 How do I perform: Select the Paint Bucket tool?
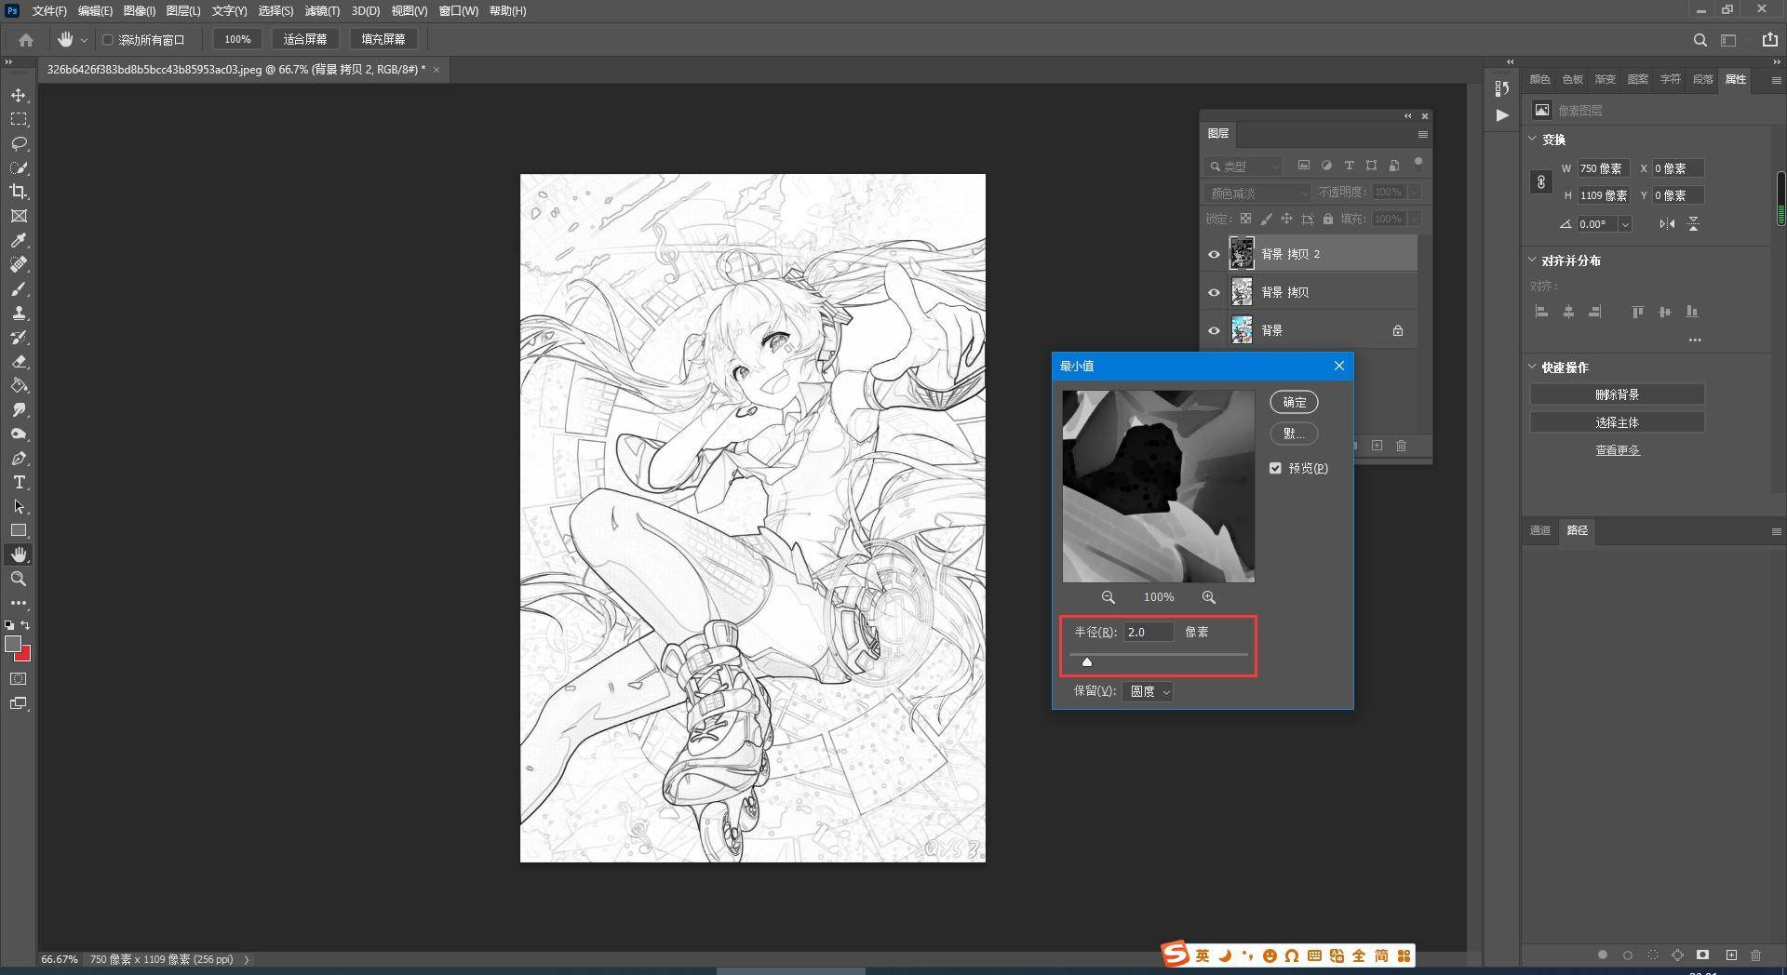pyautogui.click(x=19, y=385)
